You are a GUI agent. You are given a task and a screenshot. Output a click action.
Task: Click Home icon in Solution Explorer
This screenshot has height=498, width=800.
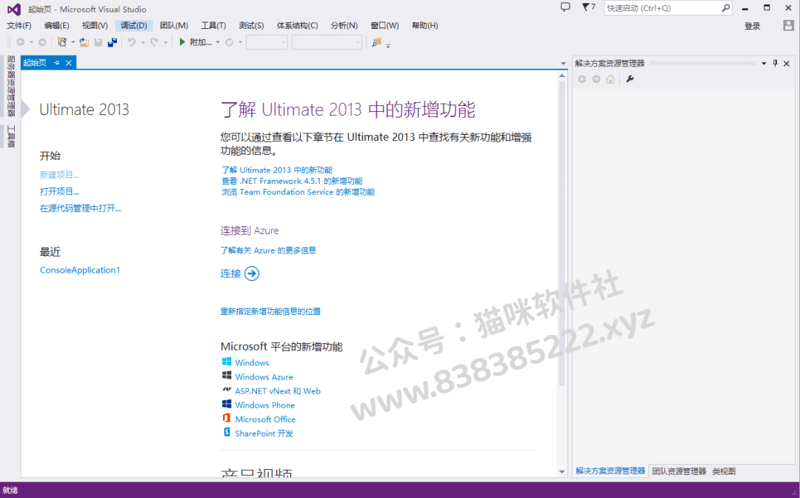[610, 79]
